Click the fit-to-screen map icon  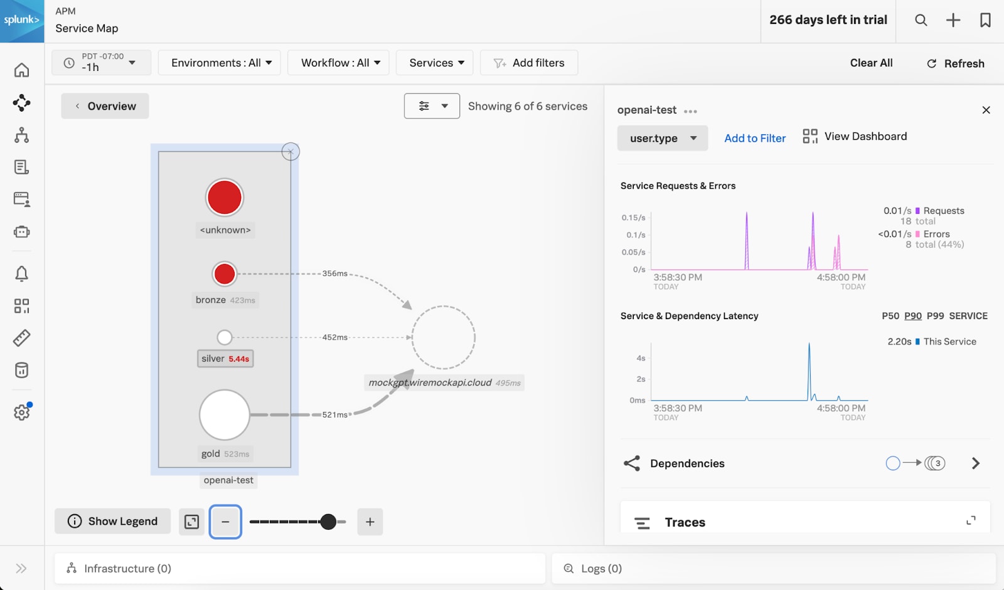pyautogui.click(x=191, y=522)
